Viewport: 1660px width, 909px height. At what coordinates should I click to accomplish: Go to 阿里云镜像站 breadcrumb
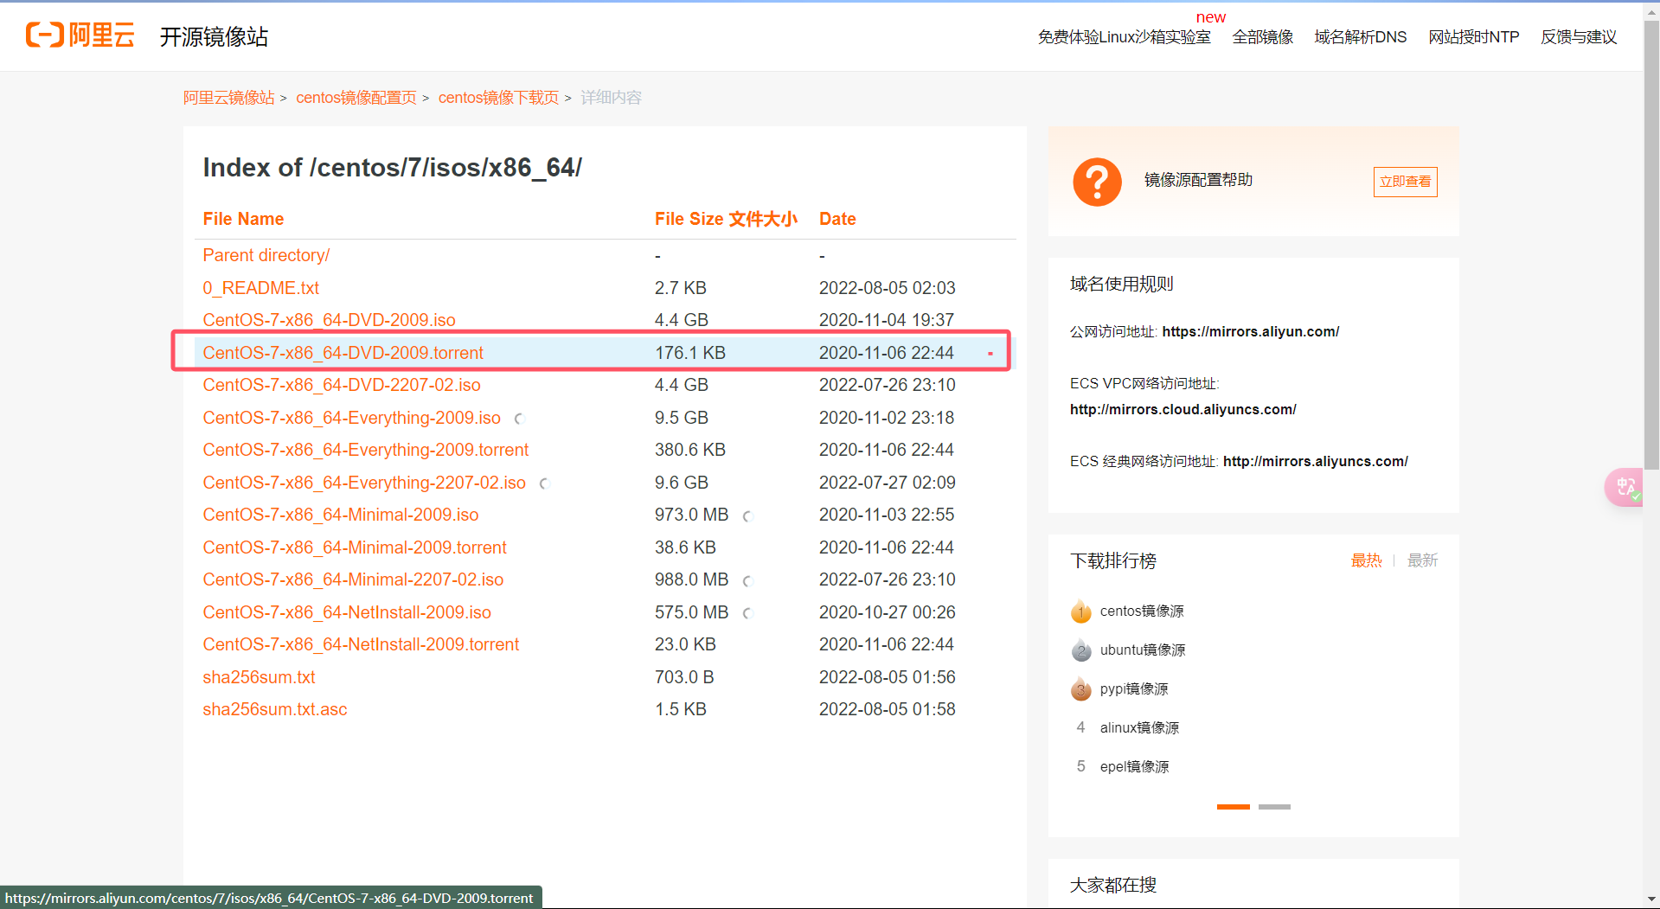tap(228, 98)
